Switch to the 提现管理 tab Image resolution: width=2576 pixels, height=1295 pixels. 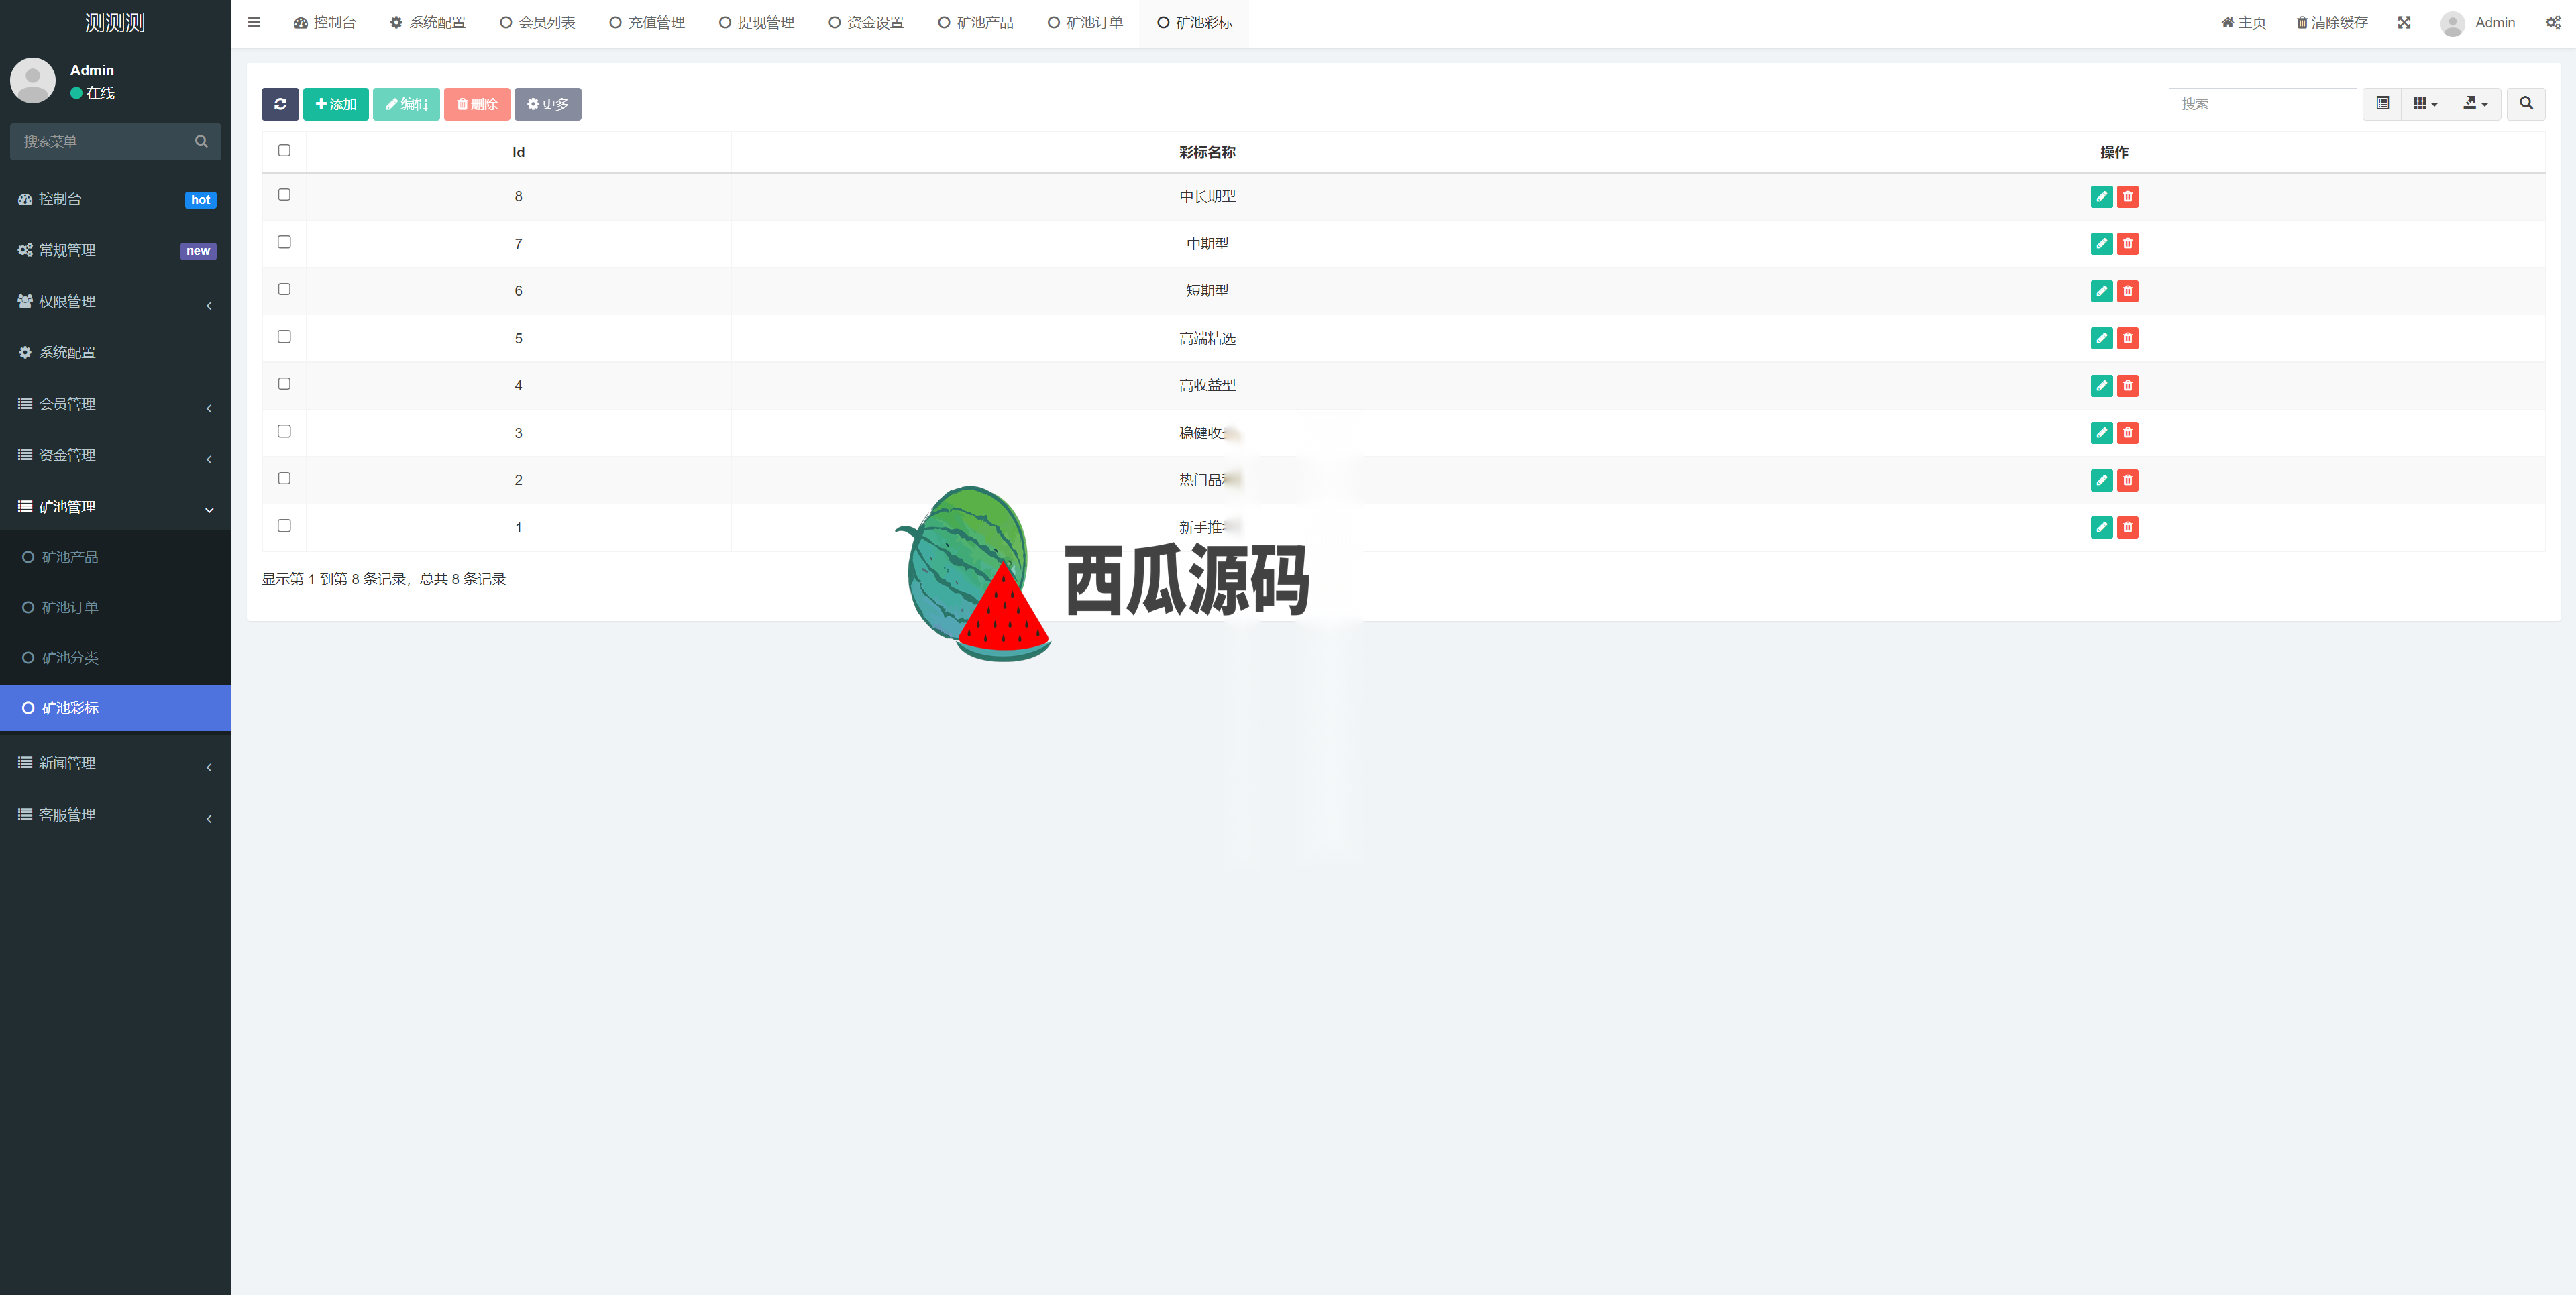pyautogui.click(x=757, y=23)
